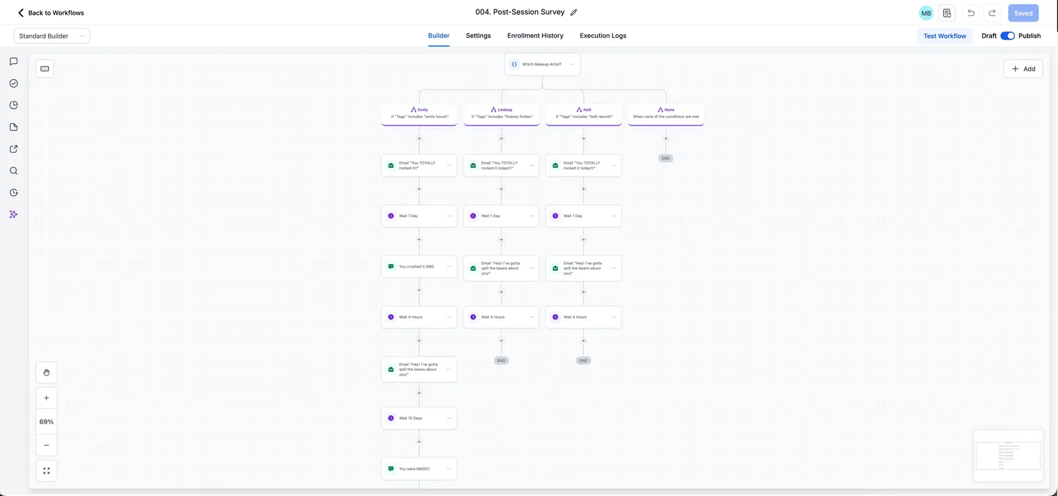1058x496 pixels.
Task: Click the canvas minimap thumbnail
Action: [1009, 456]
